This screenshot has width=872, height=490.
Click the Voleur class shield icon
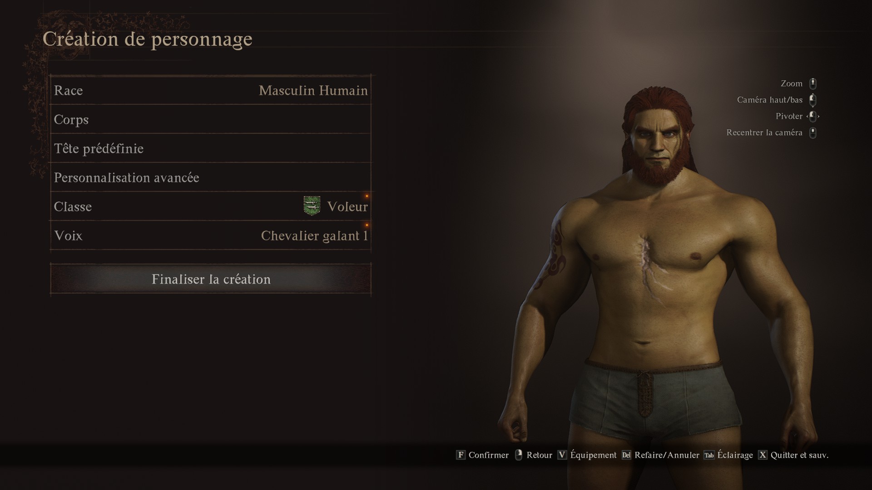point(312,206)
